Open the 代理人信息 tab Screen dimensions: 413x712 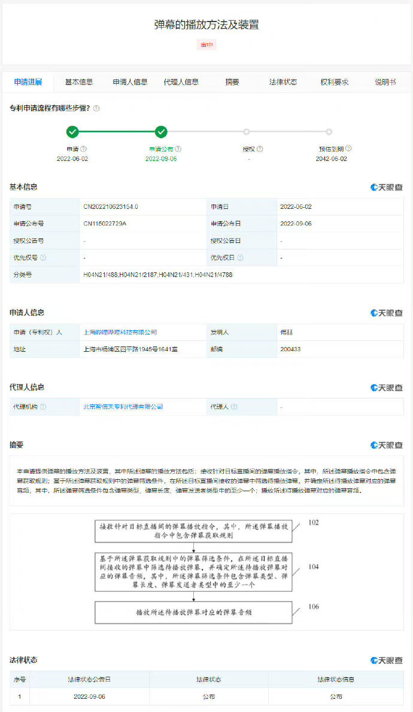(181, 82)
